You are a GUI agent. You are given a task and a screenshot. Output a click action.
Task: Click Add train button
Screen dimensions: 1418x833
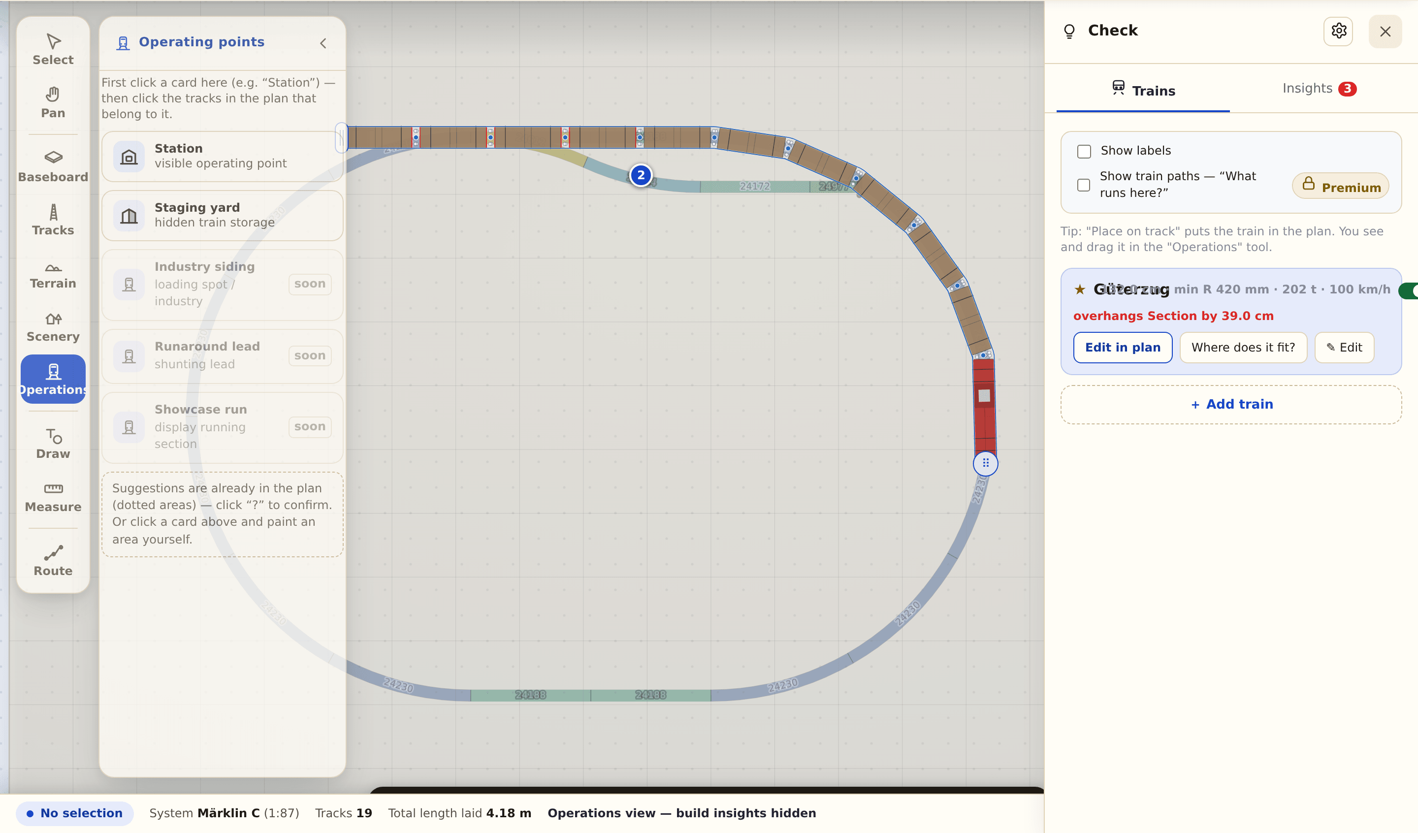pyautogui.click(x=1230, y=404)
